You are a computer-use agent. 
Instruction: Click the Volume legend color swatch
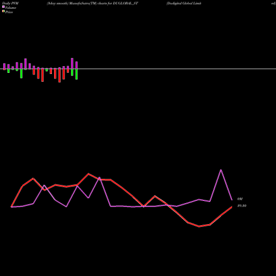[x=3, y=7]
